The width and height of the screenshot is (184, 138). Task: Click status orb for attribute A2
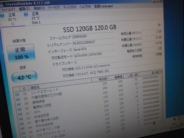coord(21,119)
